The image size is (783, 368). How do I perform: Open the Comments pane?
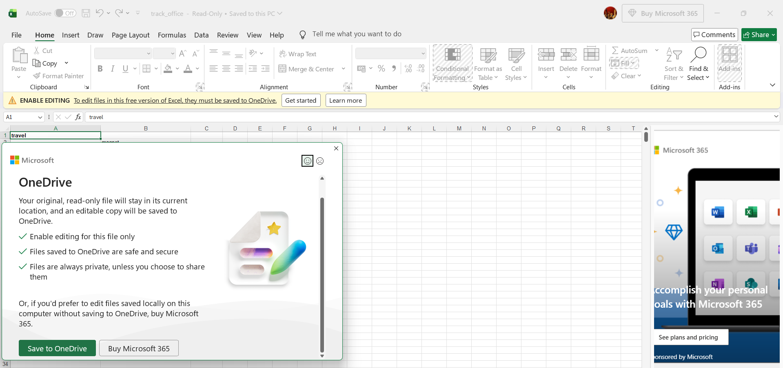click(714, 35)
